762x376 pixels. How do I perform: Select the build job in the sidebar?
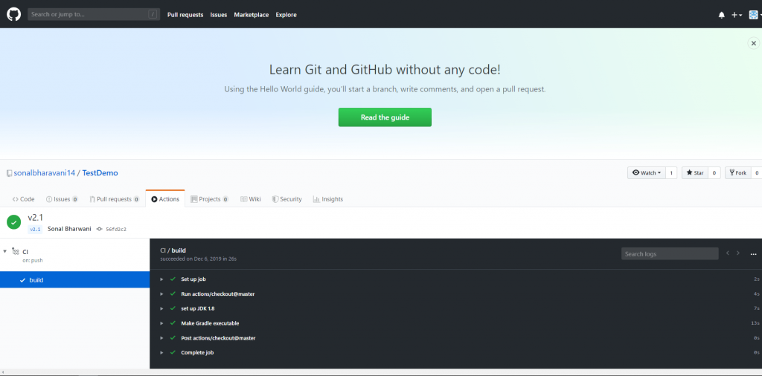point(75,280)
